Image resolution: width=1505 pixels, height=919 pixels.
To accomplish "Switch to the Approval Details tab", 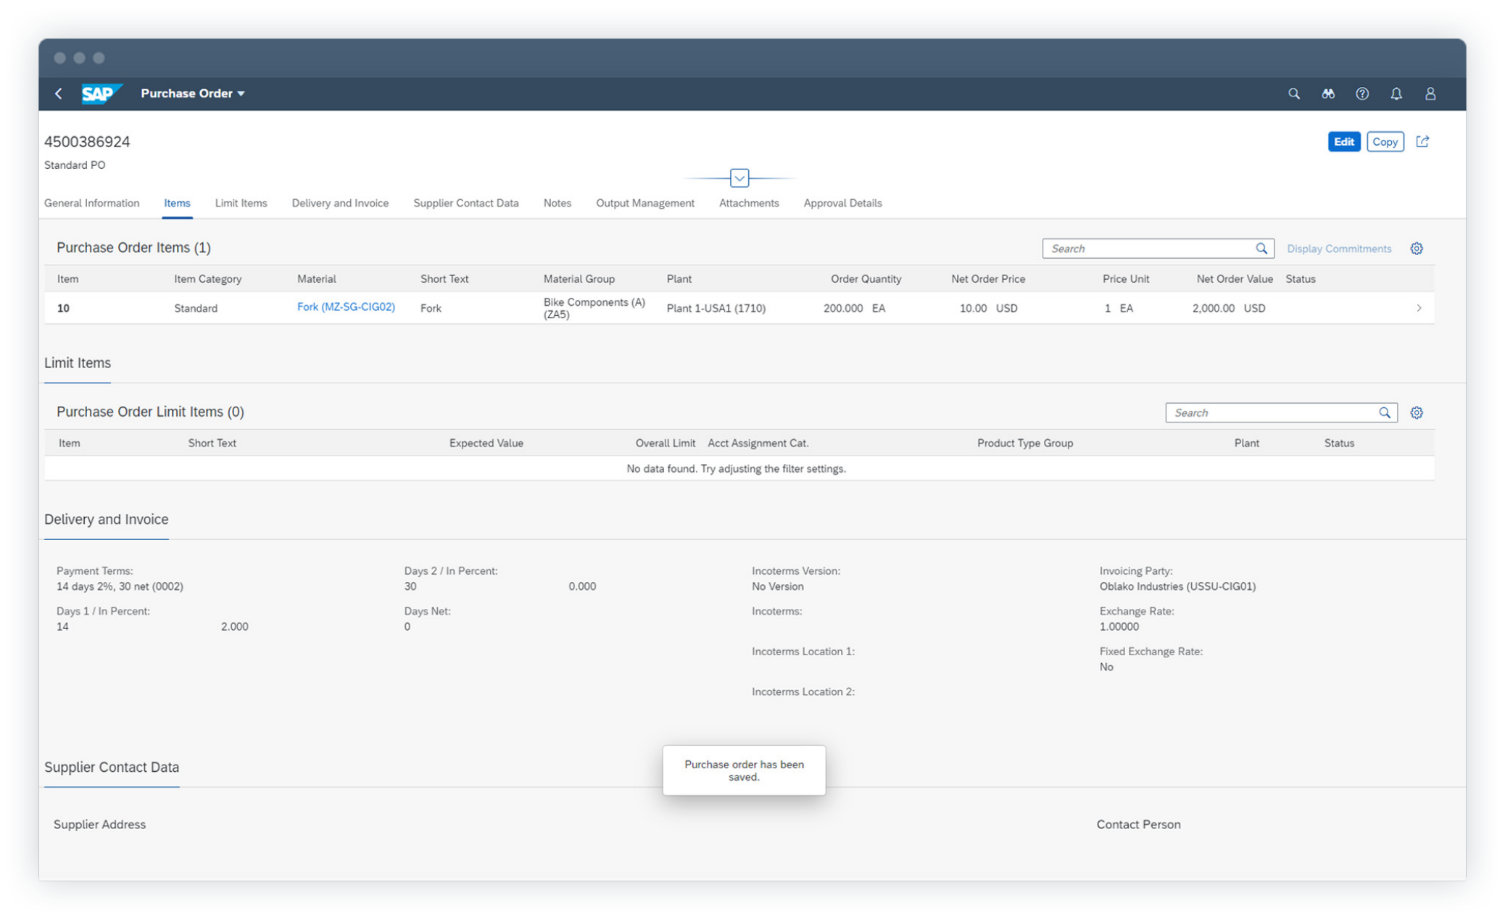I will pyautogui.click(x=842, y=203).
